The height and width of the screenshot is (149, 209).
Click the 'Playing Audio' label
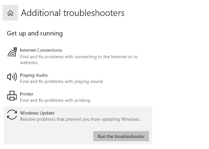pos(34,75)
